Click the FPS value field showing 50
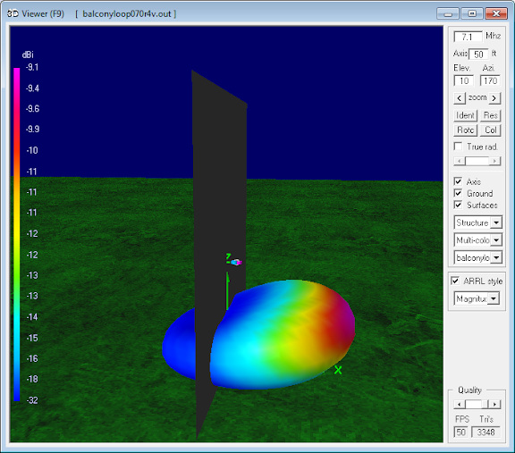515x453 pixels. [460, 432]
